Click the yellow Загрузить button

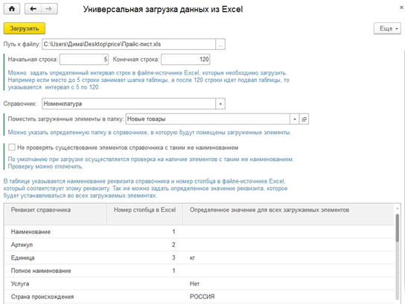point(25,28)
